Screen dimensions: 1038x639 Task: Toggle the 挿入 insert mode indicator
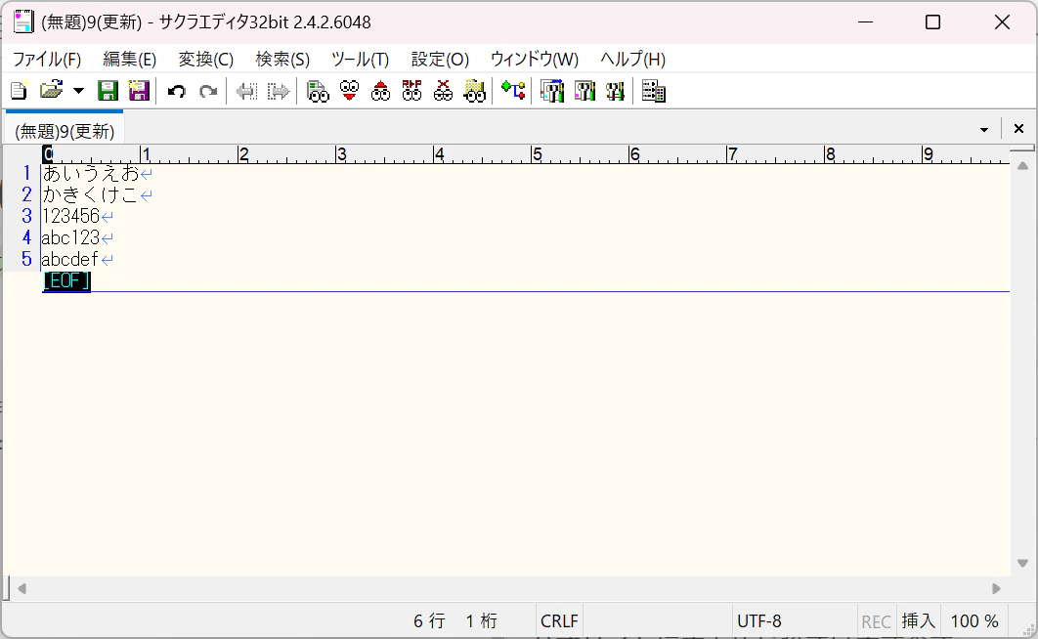(x=919, y=621)
